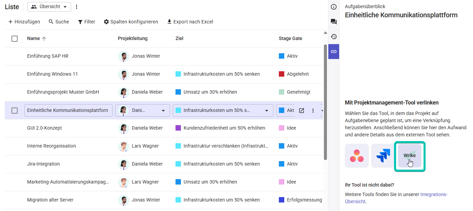Open the more options menu beside Übersicht

(x=77, y=7)
